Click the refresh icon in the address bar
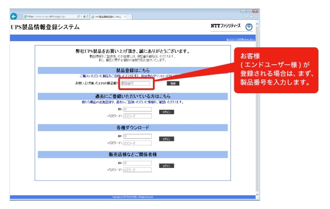 click(87, 16)
